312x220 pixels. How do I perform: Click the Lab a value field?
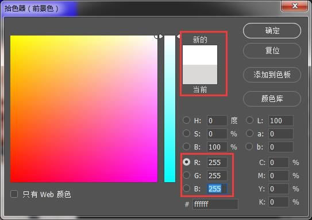[281, 133]
